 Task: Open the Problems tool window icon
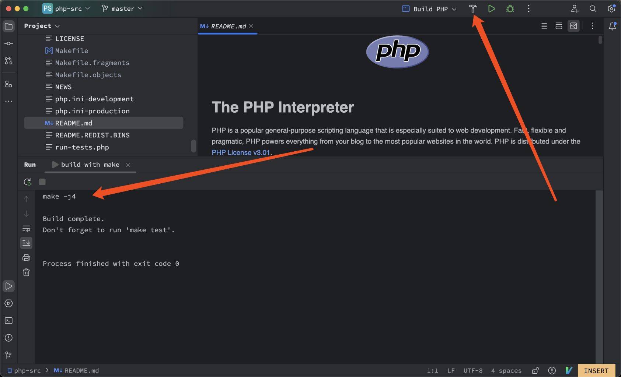point(8,338)
